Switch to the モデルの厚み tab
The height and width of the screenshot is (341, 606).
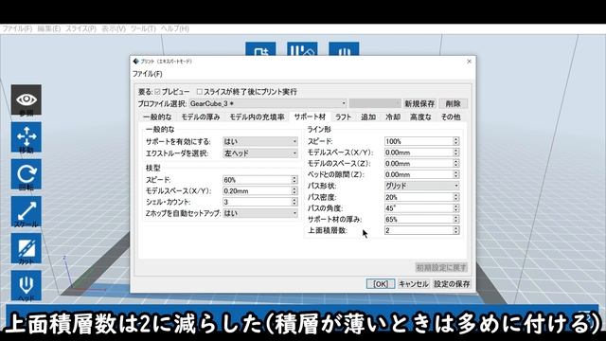tap(201, 117)
